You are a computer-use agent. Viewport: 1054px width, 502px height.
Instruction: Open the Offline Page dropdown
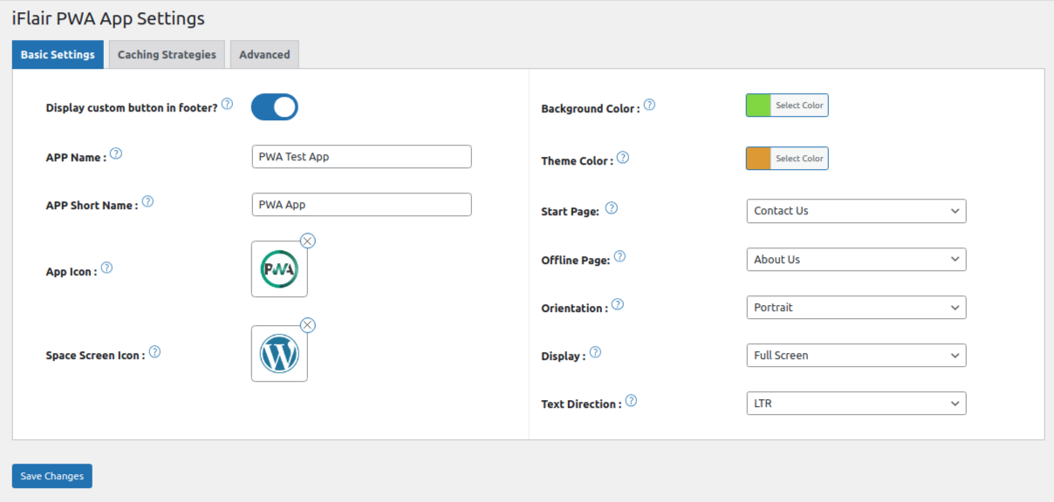856,259
